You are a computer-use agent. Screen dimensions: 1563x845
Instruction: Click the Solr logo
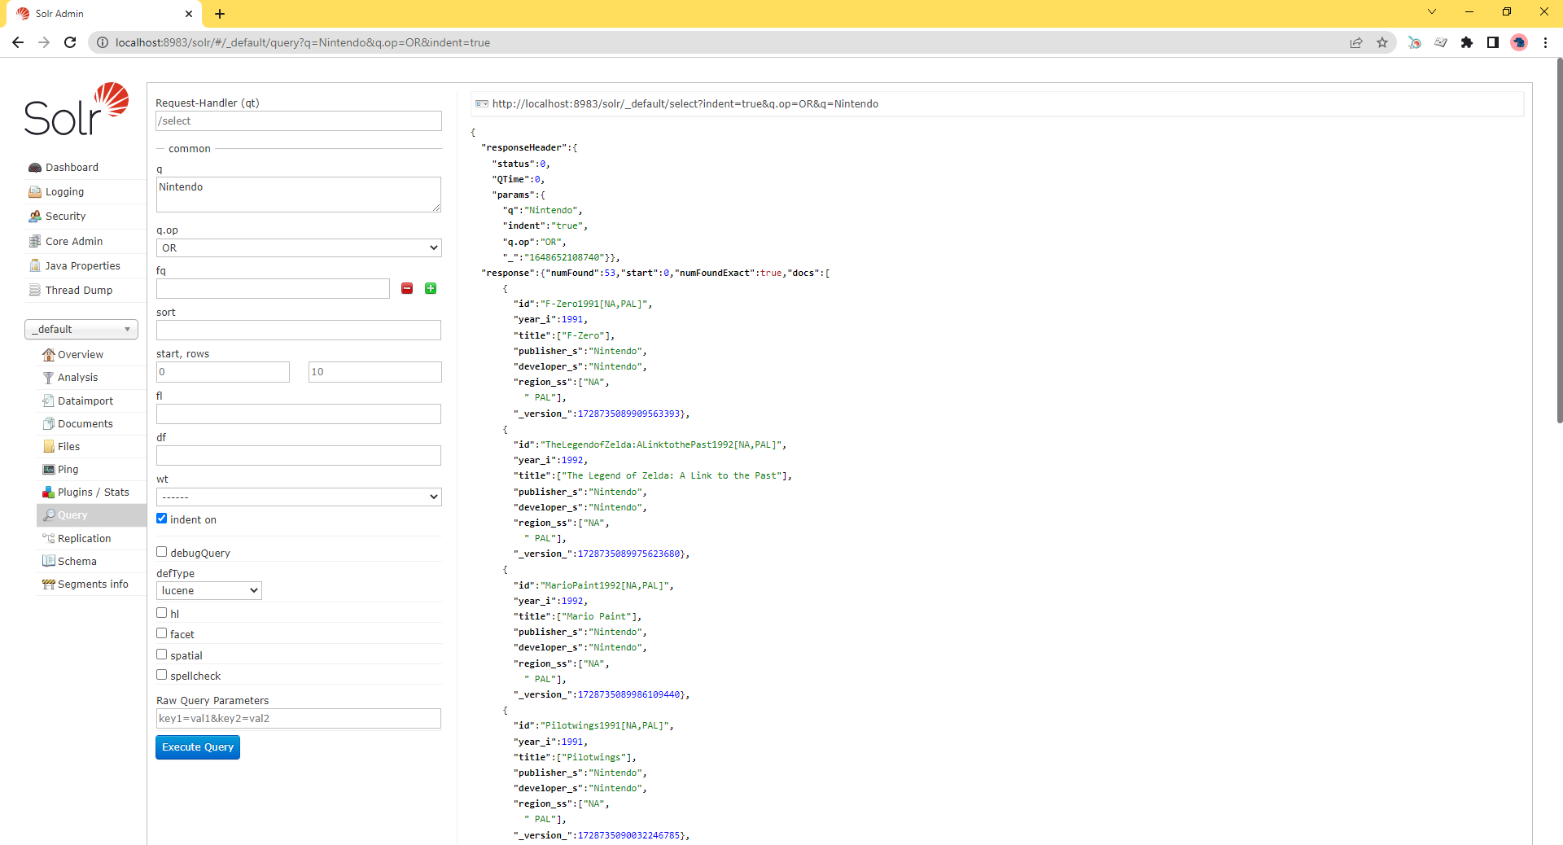click(x=77, y=109)
